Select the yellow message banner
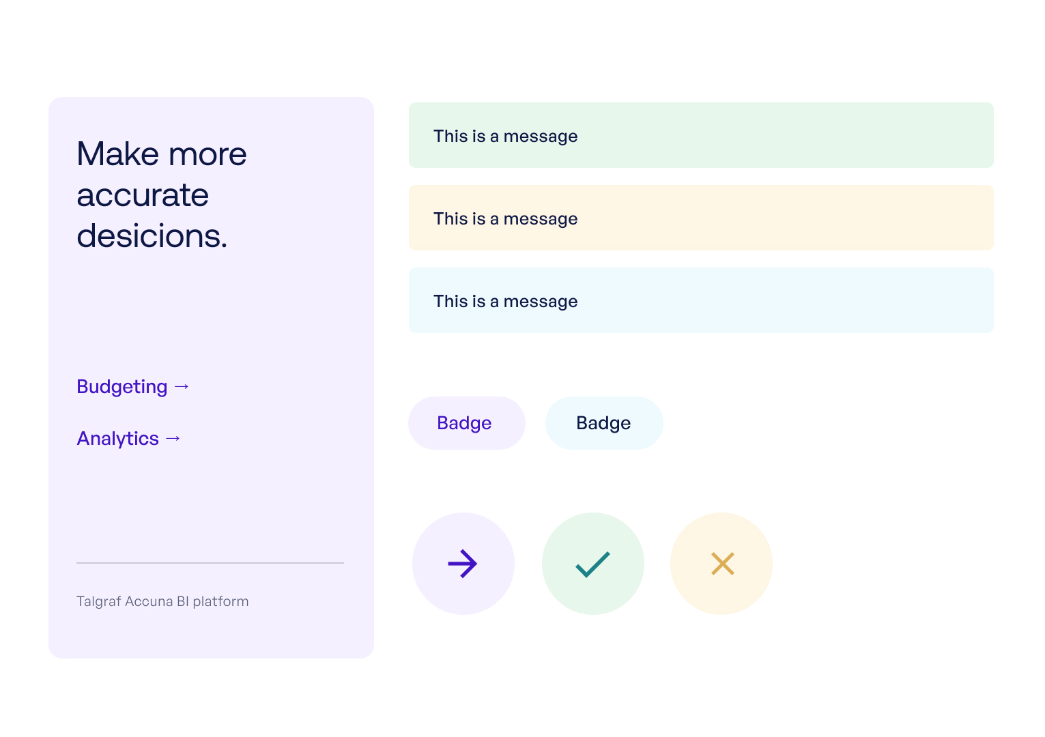The image size is (1045, 737). click(x=701, y=218)
